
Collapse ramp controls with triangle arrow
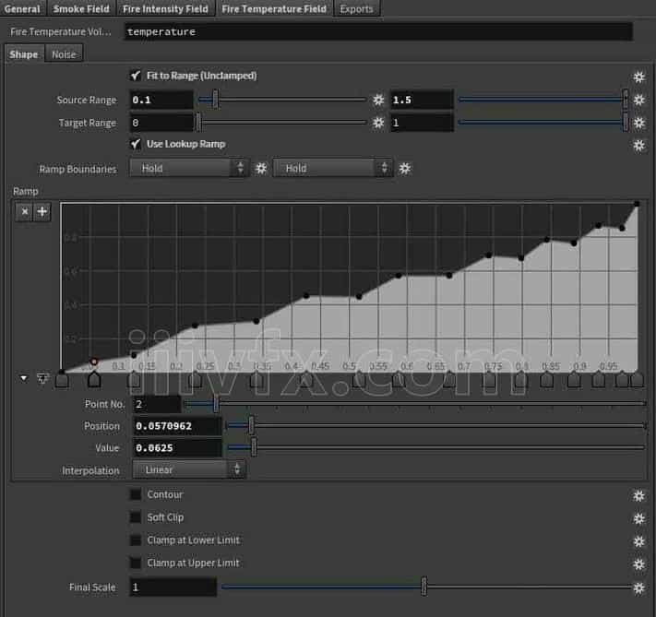[x=24, y=378]
